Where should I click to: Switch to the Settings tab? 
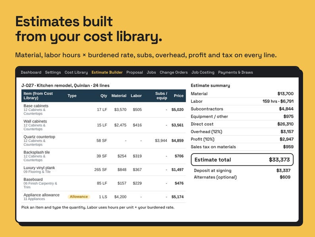[x=53, y=72]
